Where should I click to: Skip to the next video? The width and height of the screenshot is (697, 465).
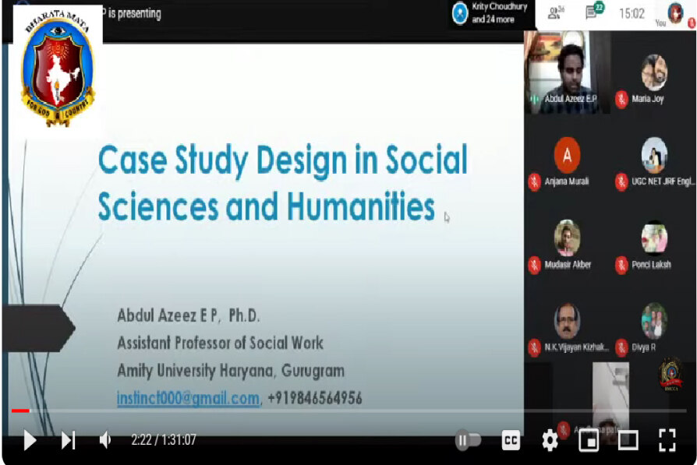click(69, 440)
